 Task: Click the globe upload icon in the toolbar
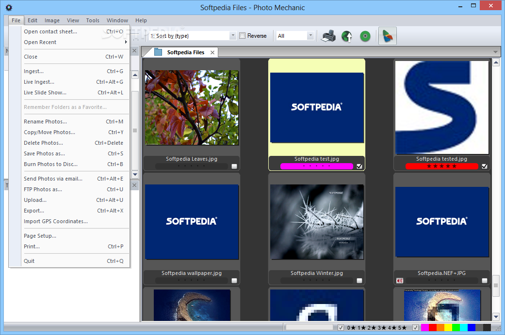click(346, 36)
